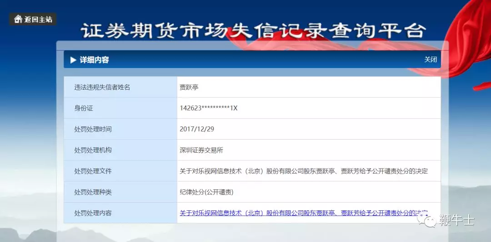Select the name value 贾跃亭
The height and width of the screenshot is (242, 491).
pos(189,87)
